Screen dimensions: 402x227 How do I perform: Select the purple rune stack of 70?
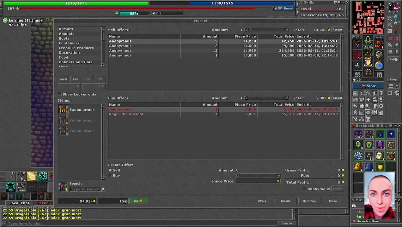380,145
